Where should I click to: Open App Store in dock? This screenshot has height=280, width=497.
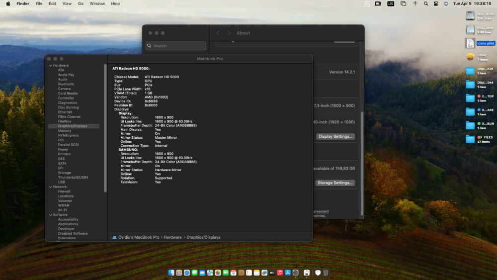[x=288, y=273]
